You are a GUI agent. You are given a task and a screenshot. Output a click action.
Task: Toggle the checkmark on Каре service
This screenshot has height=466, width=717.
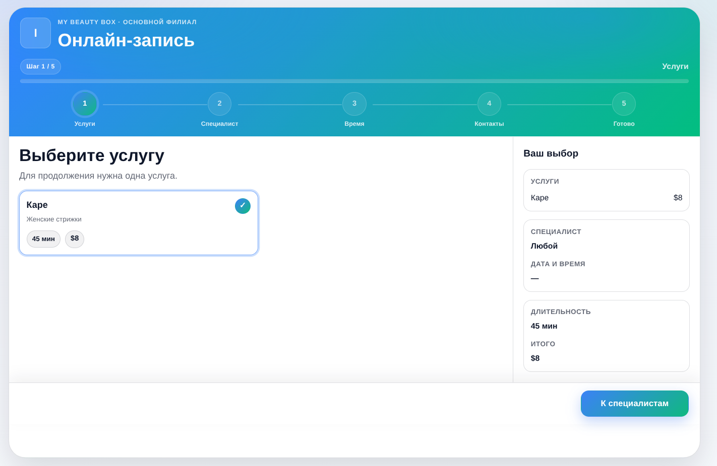pos(243,206)
